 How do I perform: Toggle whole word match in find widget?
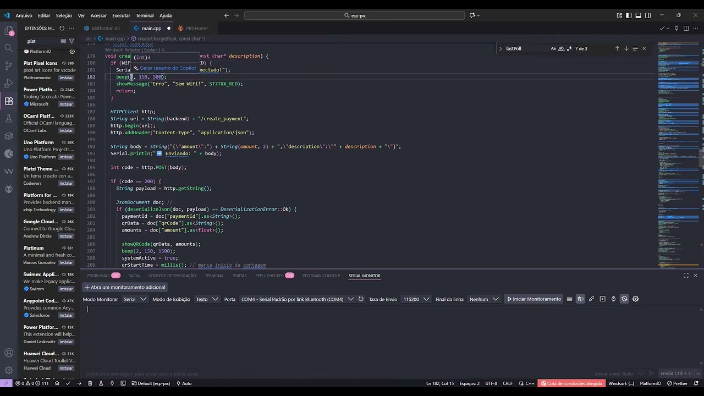click(x=562, y=48)
